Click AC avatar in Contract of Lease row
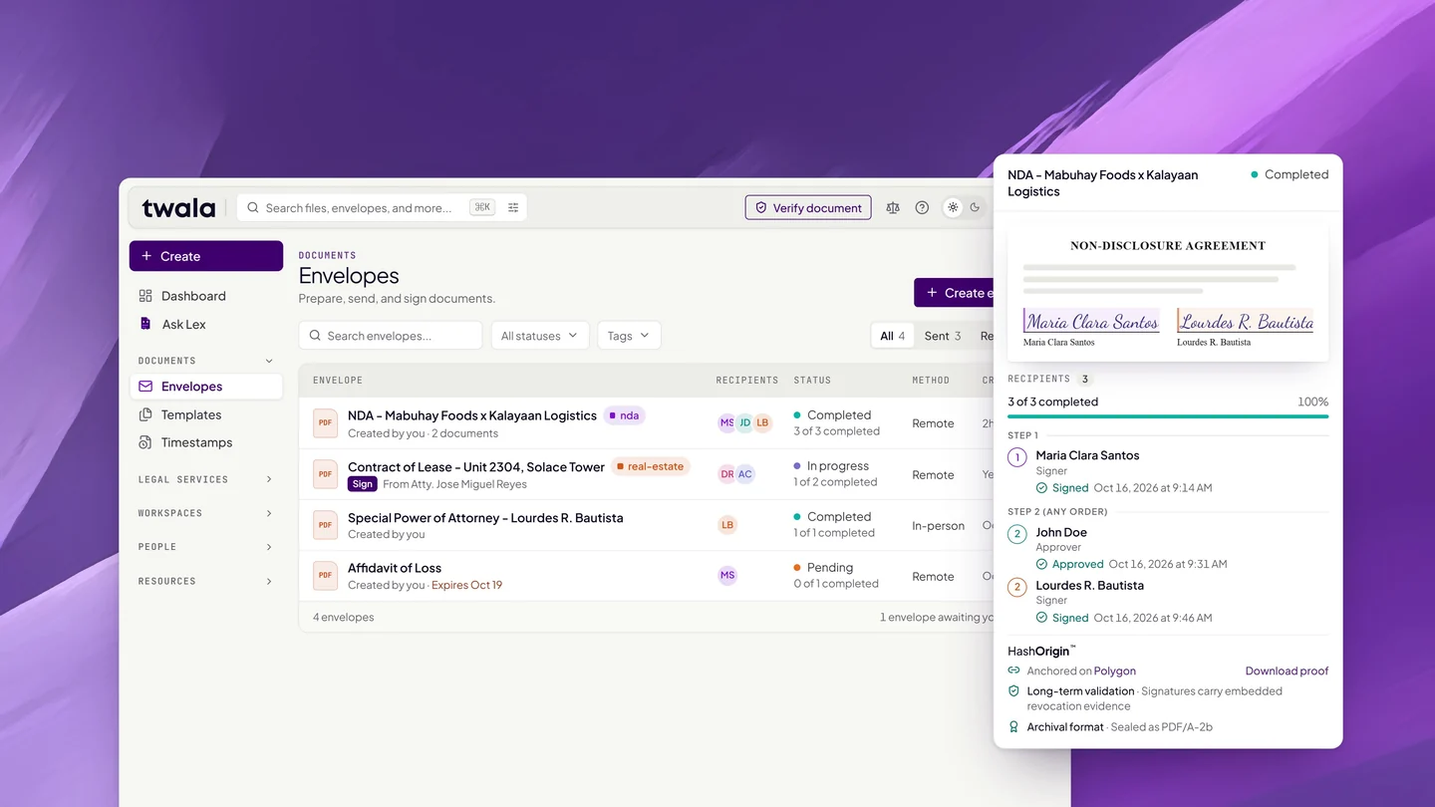 click(744, 473)
